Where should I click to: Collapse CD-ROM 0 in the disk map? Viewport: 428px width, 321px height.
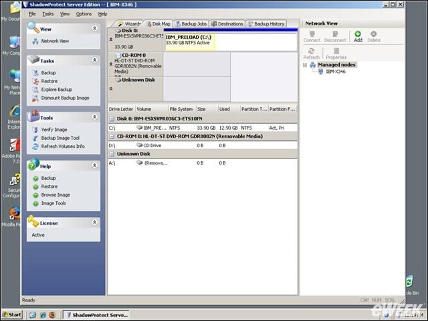111,64
